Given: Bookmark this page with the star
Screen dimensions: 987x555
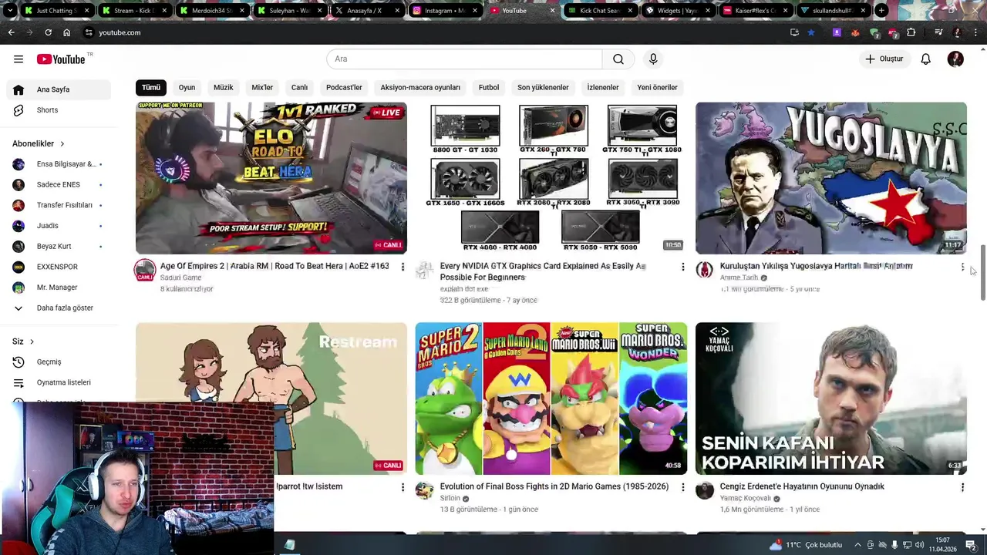Looking at the screenshot, I should click(811, 32).
